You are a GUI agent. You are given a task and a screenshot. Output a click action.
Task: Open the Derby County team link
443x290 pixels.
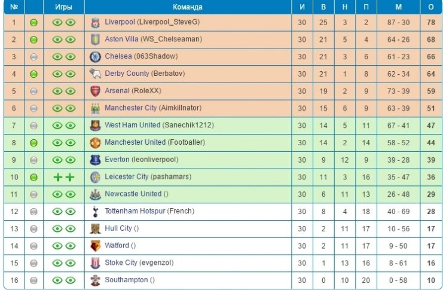click(127, 74)
